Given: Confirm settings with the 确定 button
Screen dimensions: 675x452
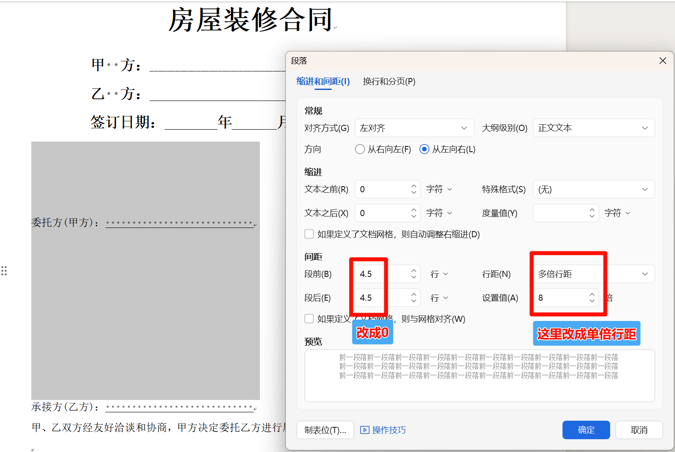Looking at the screenshot, I should 586,430.
